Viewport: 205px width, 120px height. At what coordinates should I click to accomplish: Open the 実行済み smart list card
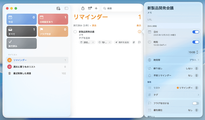(22, 43)
